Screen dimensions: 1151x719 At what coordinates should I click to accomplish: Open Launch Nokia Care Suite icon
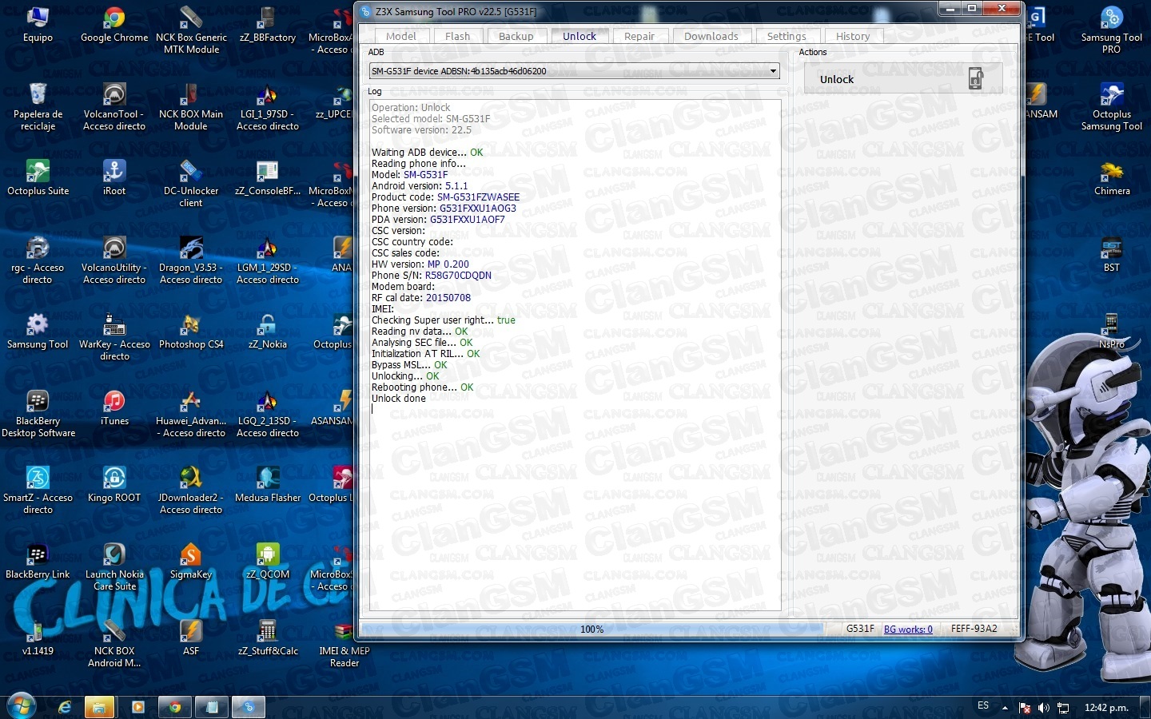(x=114, y=567)
